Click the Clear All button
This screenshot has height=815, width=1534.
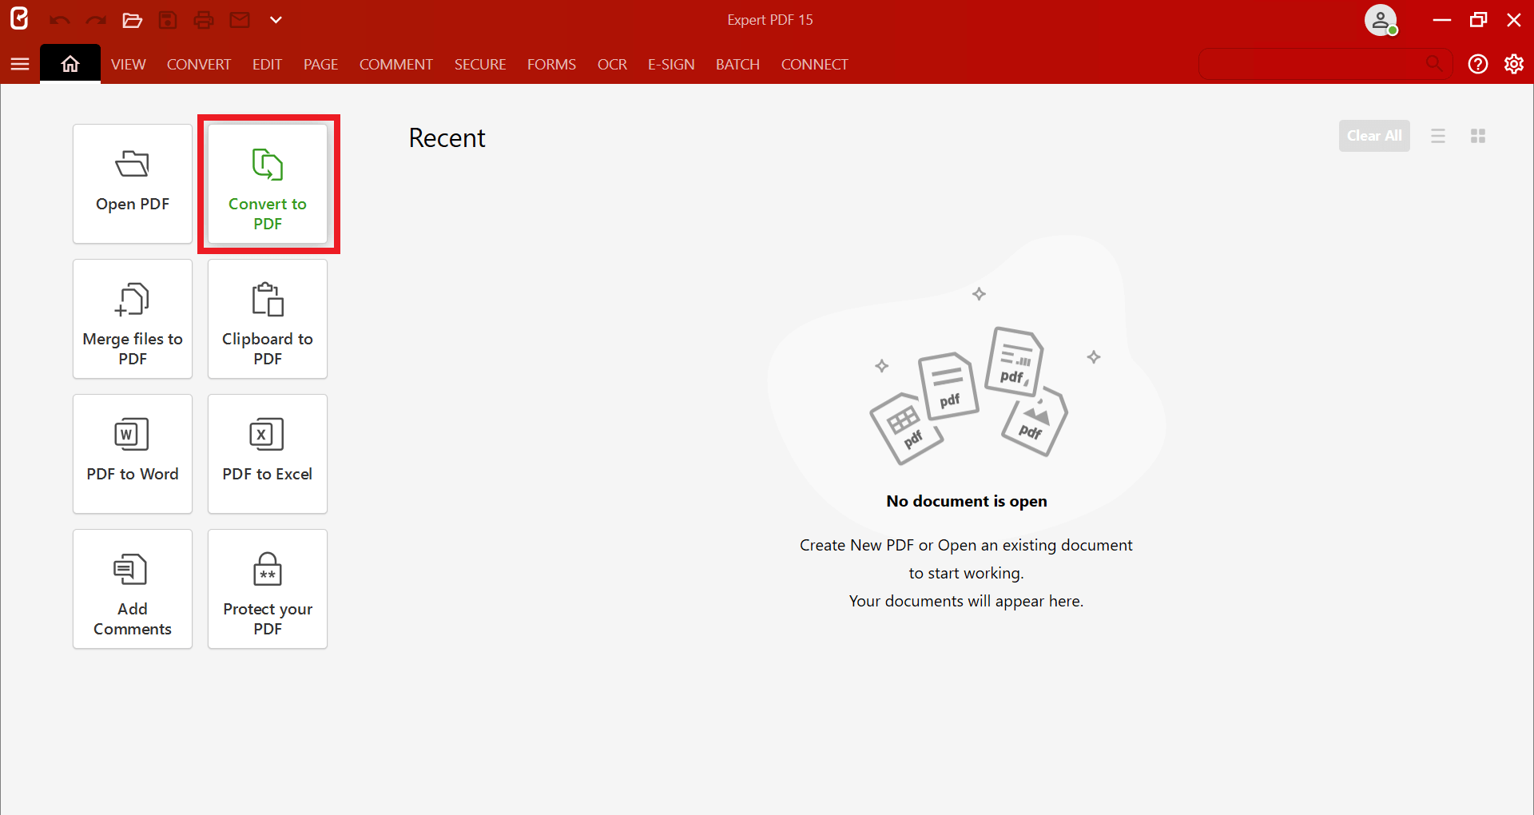[1374, 136]
